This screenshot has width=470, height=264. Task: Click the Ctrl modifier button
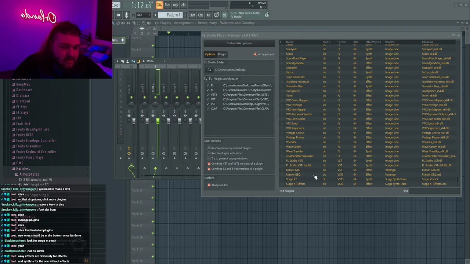coord(200,15)
